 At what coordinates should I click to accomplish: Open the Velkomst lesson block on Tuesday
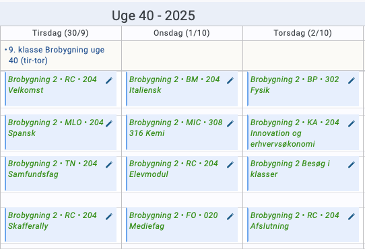pyautogui.click(x=61, y=89)
